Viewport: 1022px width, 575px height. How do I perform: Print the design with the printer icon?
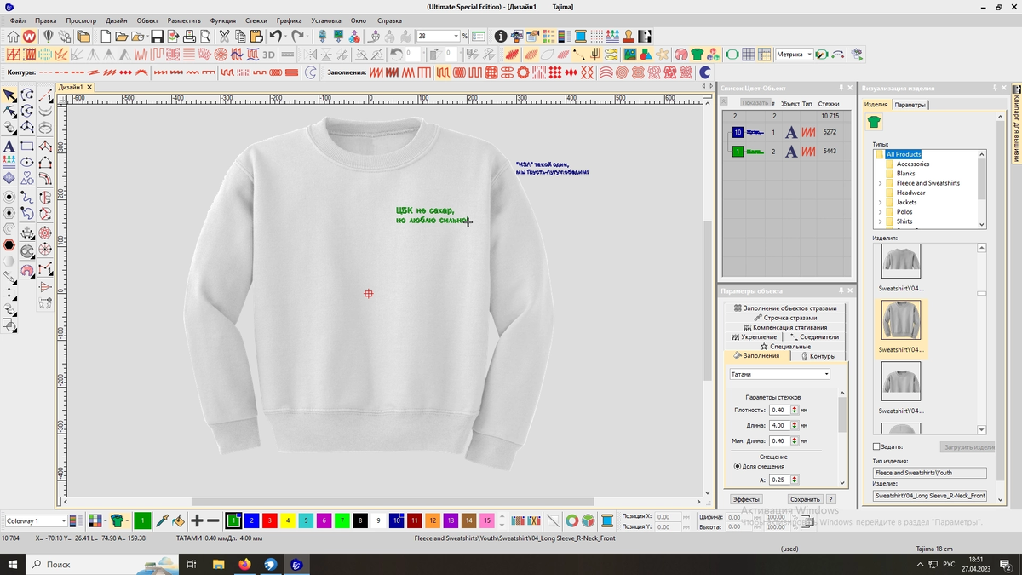190,37
